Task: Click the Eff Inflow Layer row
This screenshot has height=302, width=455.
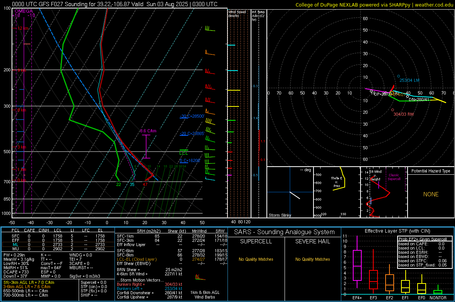Action: pyautogui.click(x=172, y=245)
